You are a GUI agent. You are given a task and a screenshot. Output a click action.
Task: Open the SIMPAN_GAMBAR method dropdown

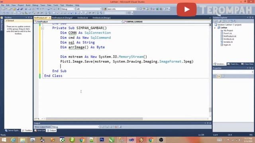pyautogui.click(x=167, y=21)
